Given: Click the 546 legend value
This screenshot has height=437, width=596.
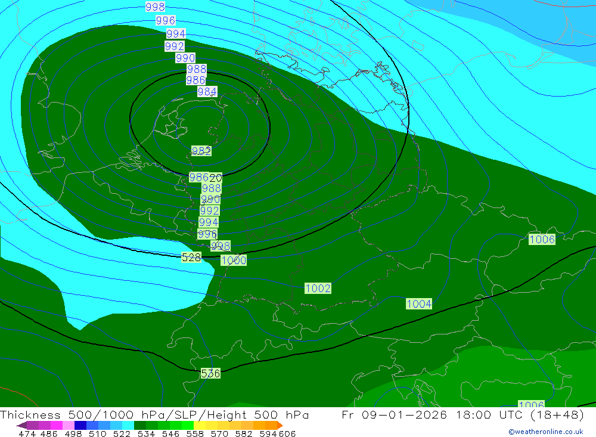Looking at the screenshot, I should 170,433.
